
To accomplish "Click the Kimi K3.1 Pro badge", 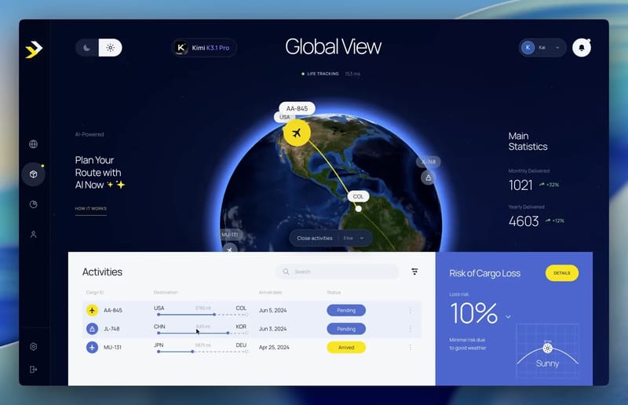I will [x=204, y=48].
